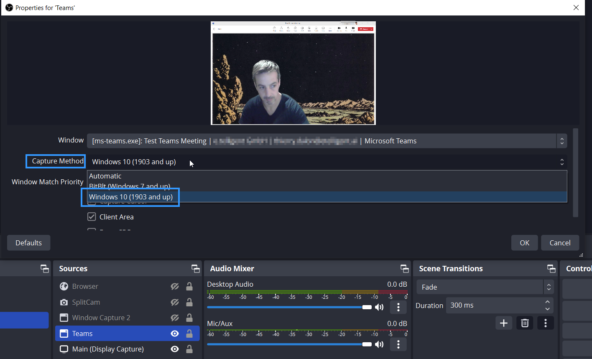
Task: Click the Desktop Audio label
Action: click(230, 284)
